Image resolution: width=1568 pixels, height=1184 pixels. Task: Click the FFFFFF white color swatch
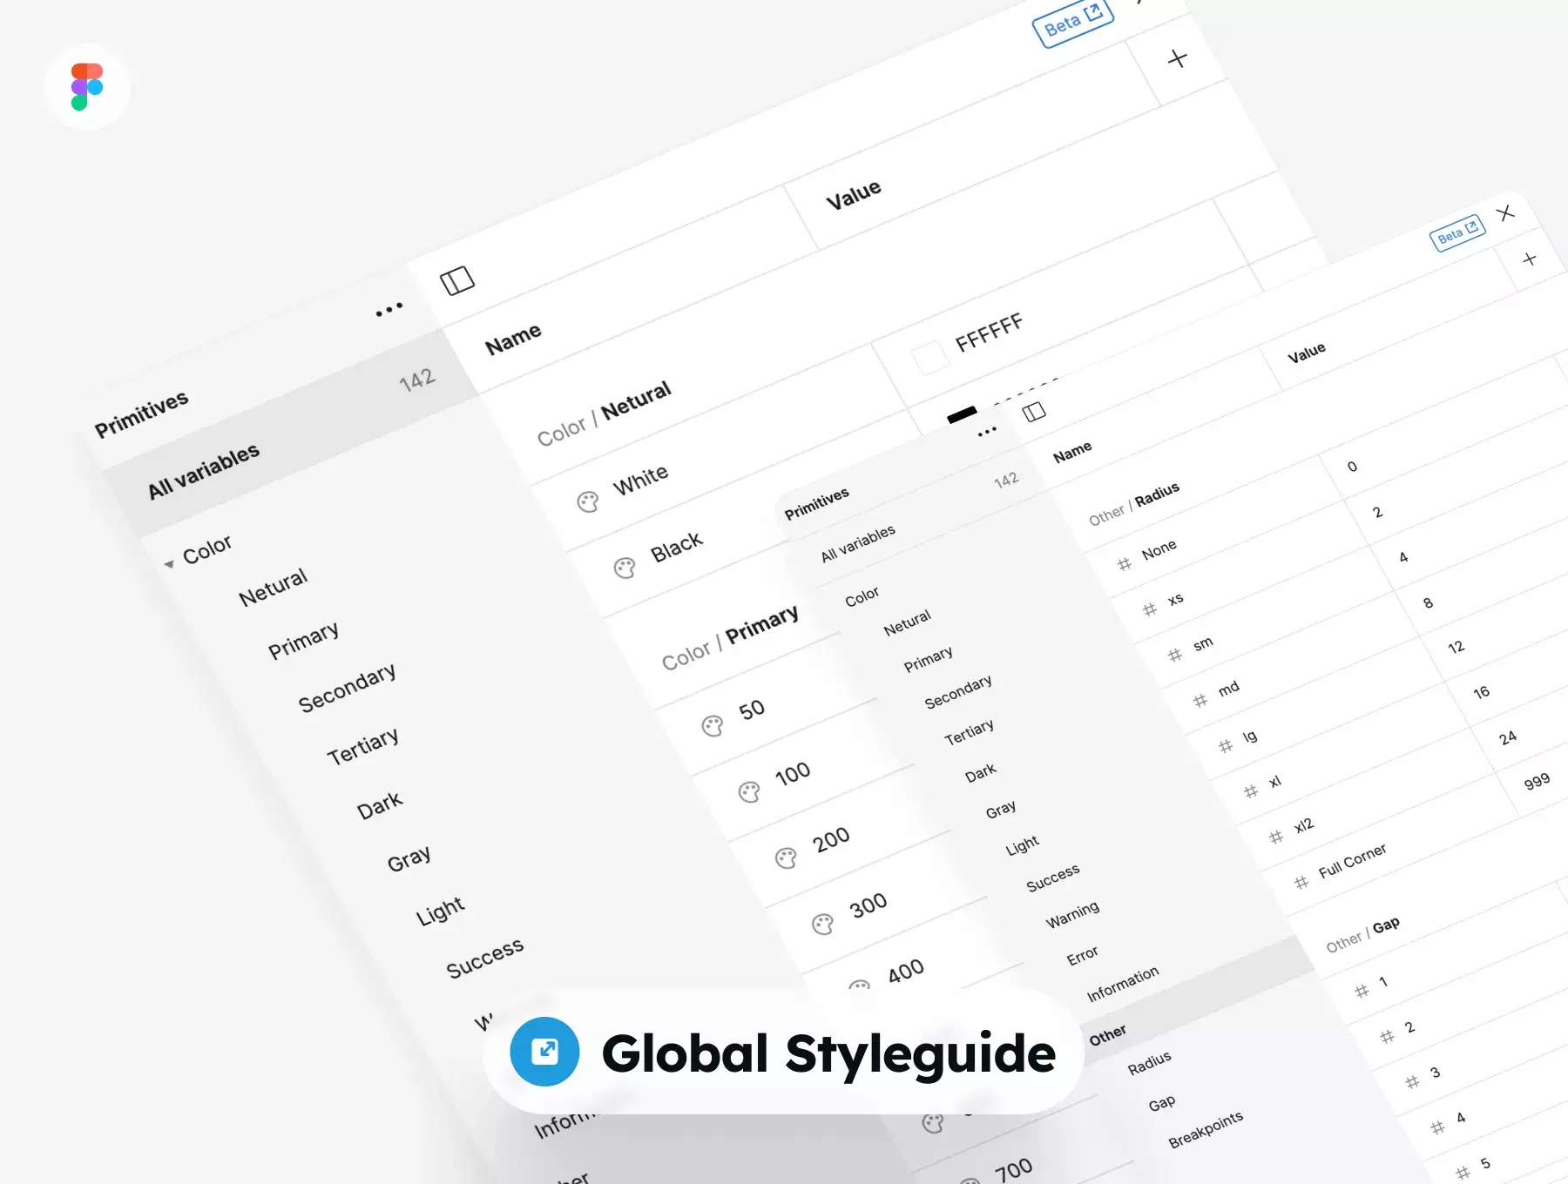pos(929,358)
